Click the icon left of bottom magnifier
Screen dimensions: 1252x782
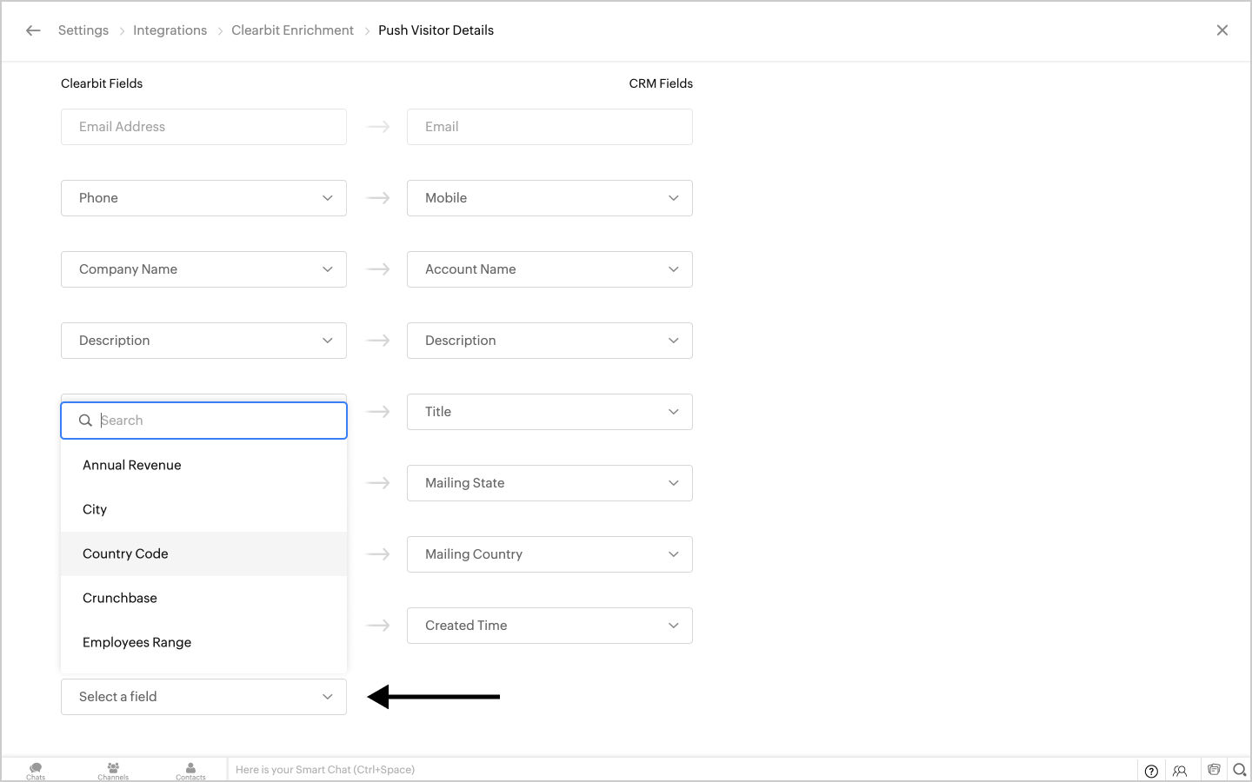click(1214, 770)
